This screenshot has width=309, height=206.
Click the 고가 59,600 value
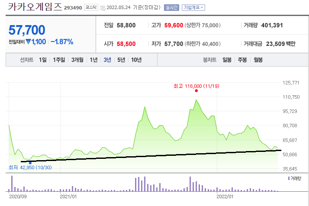(x=174, y=25)
